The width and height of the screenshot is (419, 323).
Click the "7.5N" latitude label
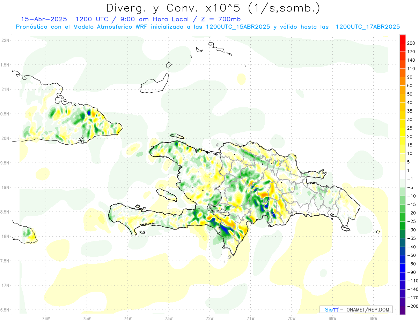click(5, 261)
